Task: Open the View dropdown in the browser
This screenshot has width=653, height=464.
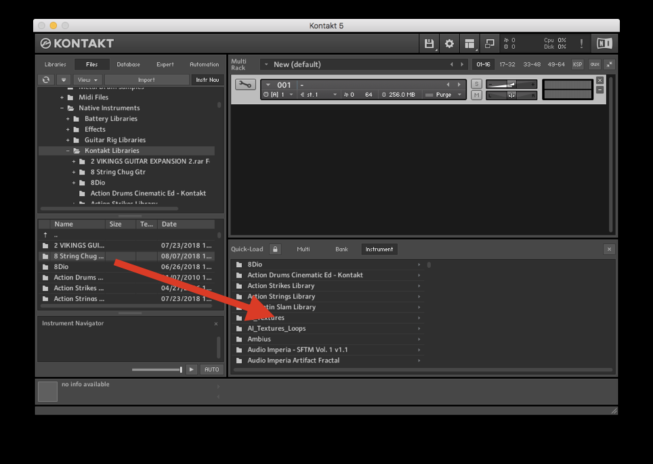Action: [x=86, y=80]
